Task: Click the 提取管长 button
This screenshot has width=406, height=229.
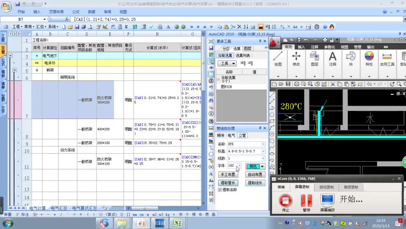Action: pyautogui.click(x=228, y=183)
